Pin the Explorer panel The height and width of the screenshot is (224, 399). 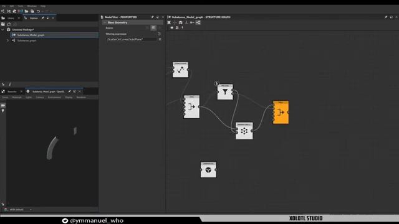[x=43, y=18]
